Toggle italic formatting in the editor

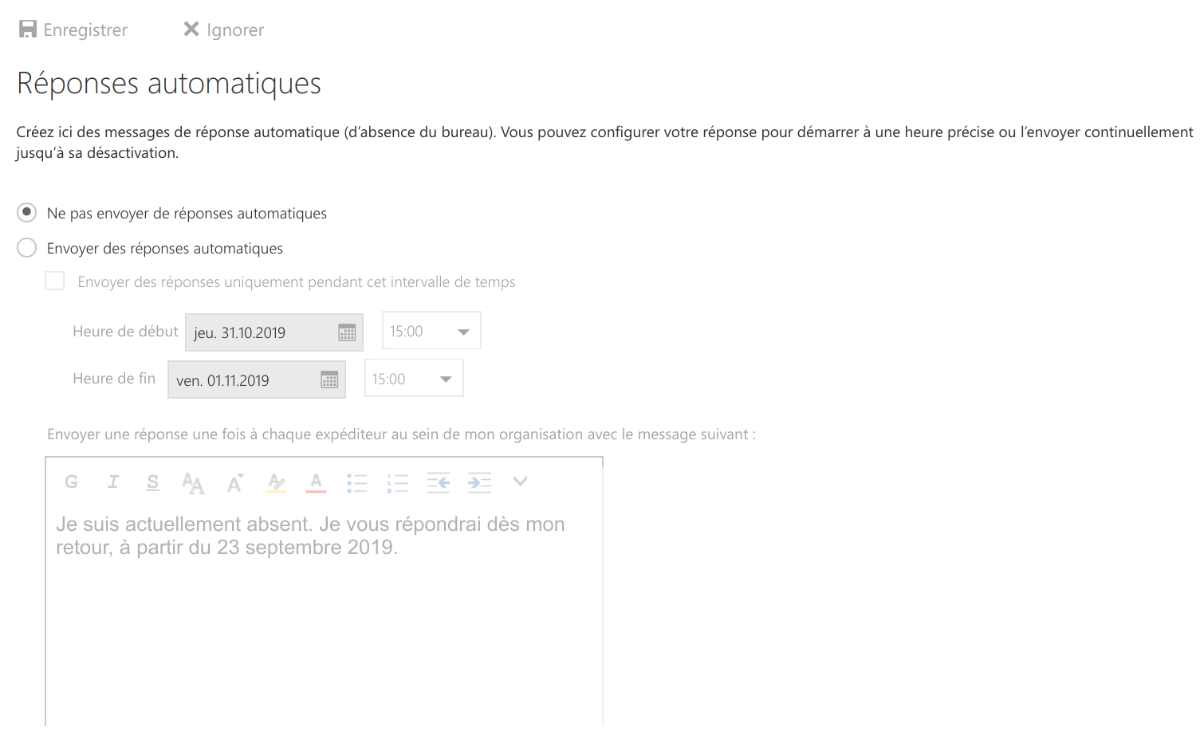tap(113, 482)
